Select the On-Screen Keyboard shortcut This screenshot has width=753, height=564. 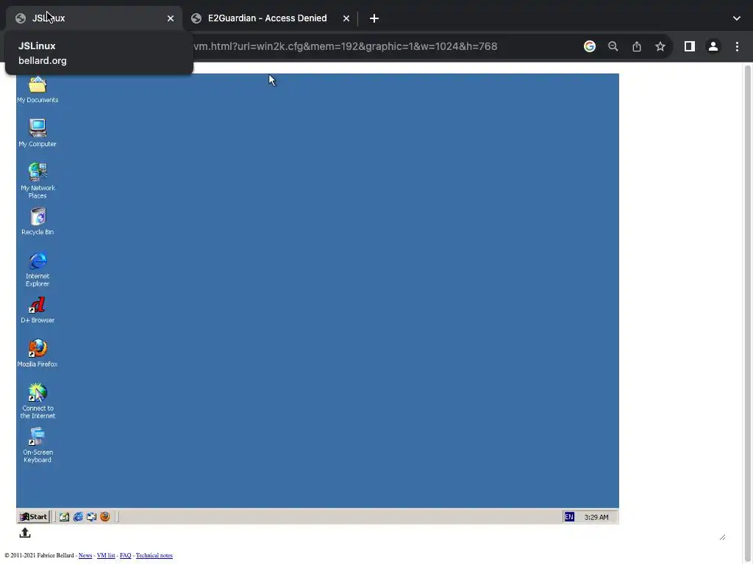point(38,446)
